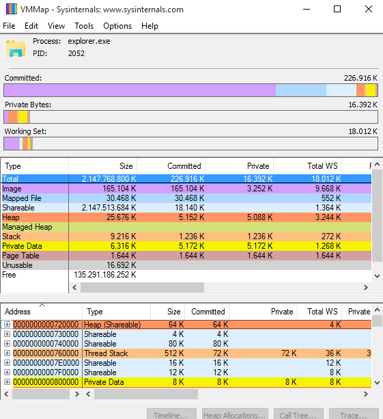Open the Tools menu
Image resolution: width=383 pixels, height=419 pixels.
(84, 26)
